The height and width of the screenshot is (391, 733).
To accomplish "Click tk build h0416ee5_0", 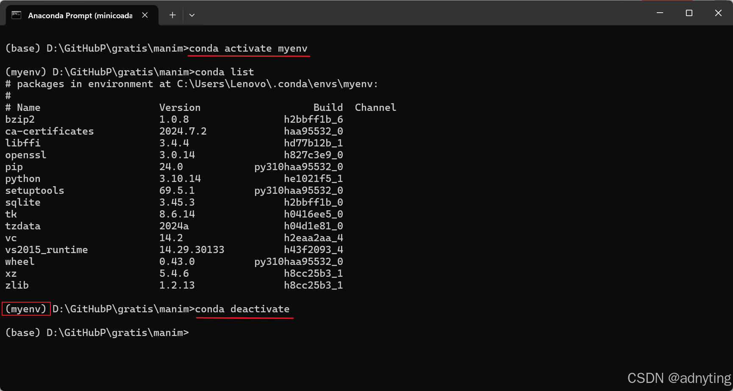I will coord(314,214).
